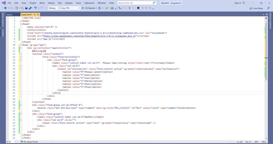Collapse the form-horizontal form on line 14
This screenshot has width=273, height=144.
pyautogui.click(x=21, y=57)
